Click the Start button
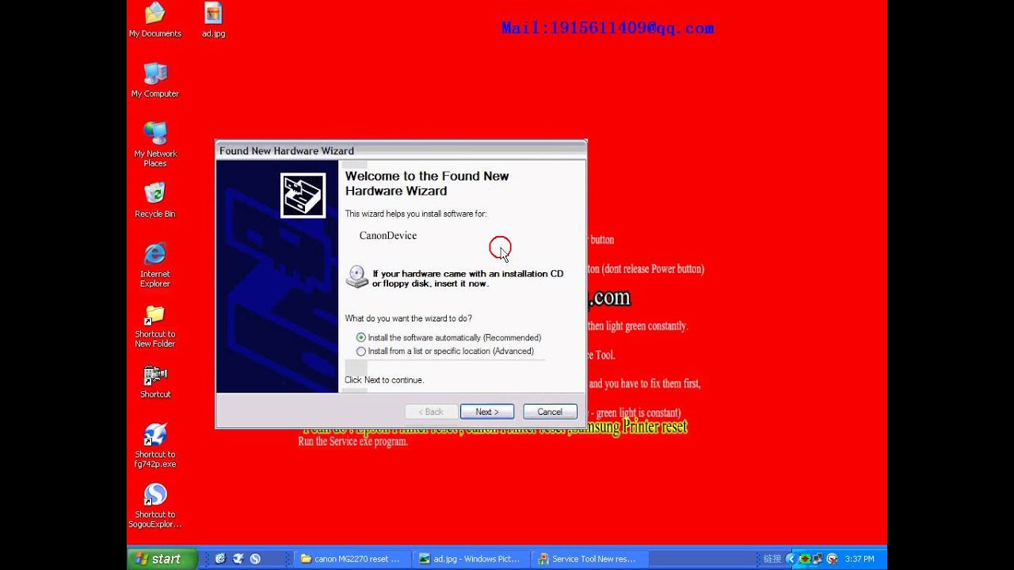This screenshot has height=570, width=1014. click(x=162, y=559)
